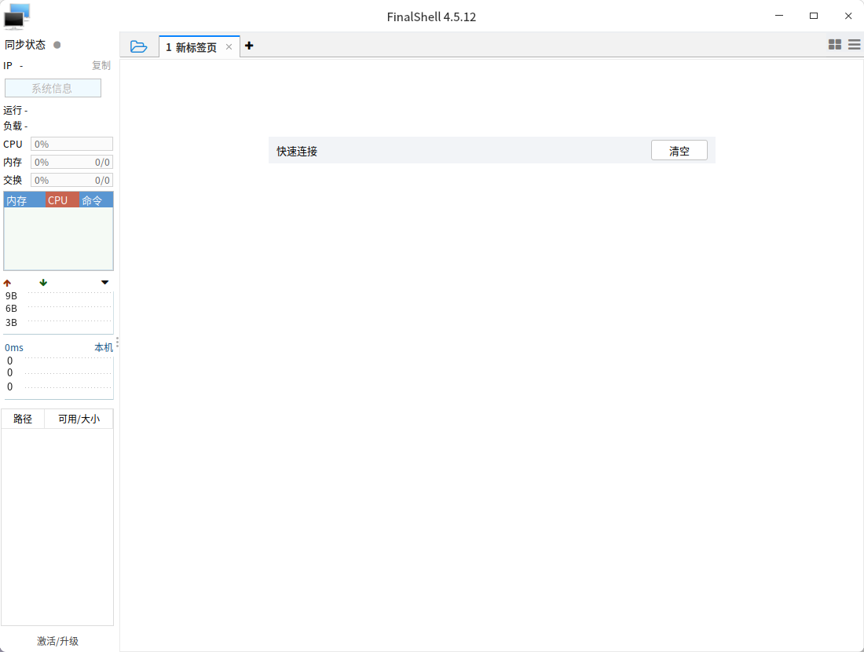Image resolution: width=864 pixels, height=652 pixels.
Task: Open the hamburger menu icon
Action: (x=854, y=45)
